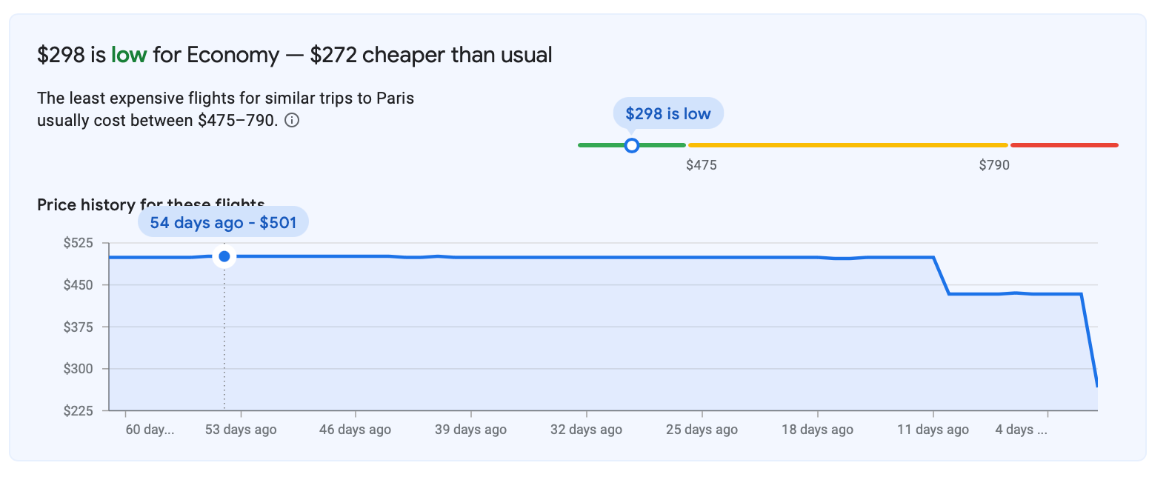This screenshot has width=1169, height=477.
Task: Click the "$298 is low" tooltip bubble
Action: coord(667,113)
